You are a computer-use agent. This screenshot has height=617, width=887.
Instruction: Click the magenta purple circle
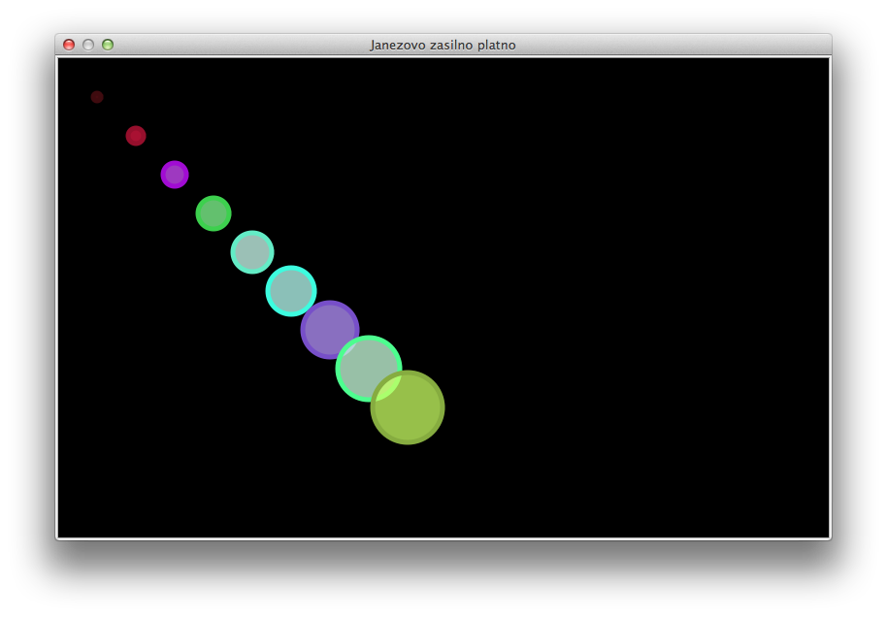(175, 175)
